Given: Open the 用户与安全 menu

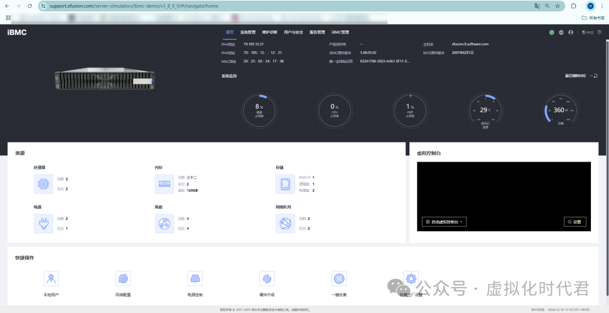Looking at the screenshot, I should click(293, 32).
